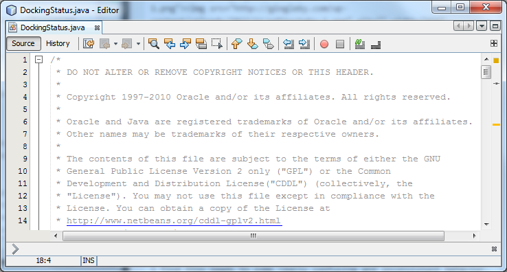Click the yellow warning mark in the error stripe
The height and width of the screenshot is (272, 507).
click(496, 124)
